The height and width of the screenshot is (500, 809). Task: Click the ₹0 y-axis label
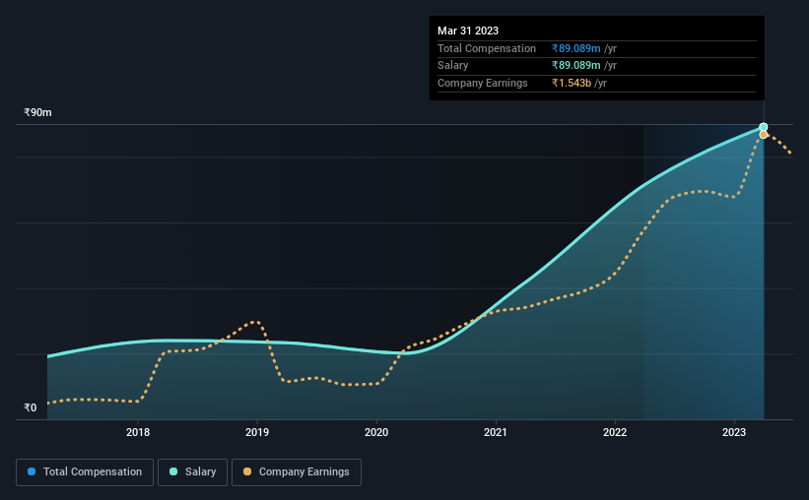tap(31, 407)
